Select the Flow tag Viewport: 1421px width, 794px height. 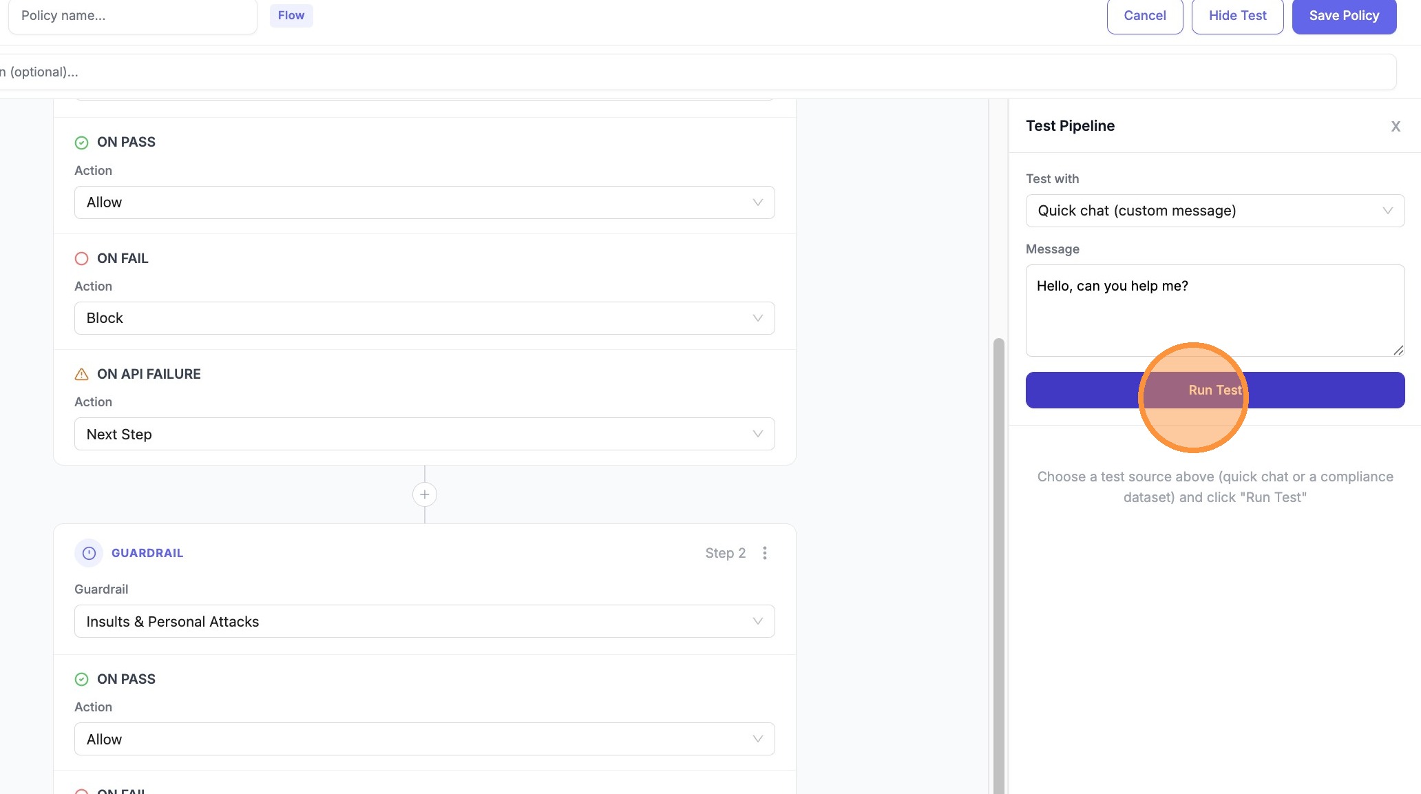[291, 15]
